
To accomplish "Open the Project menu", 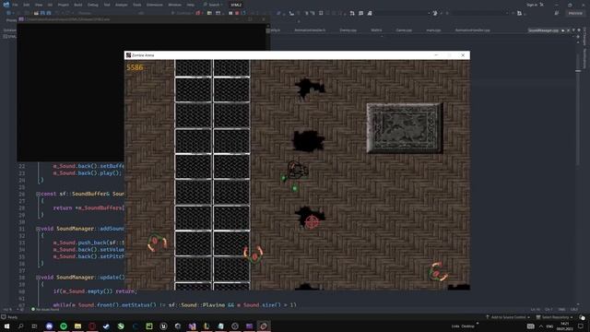I will (64, 5).
